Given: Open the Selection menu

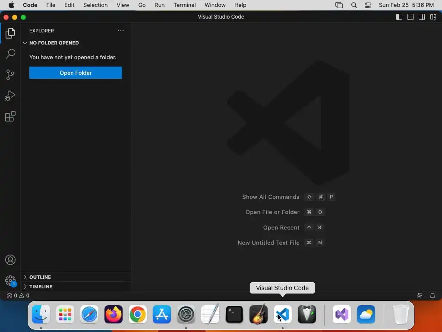Looking at the screenshot, I should (x=95, y=5).
